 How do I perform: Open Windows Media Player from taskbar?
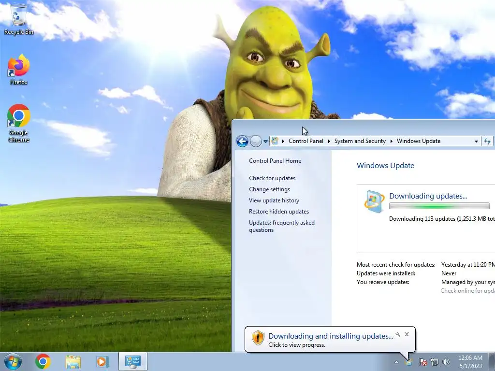click(102, 361)
